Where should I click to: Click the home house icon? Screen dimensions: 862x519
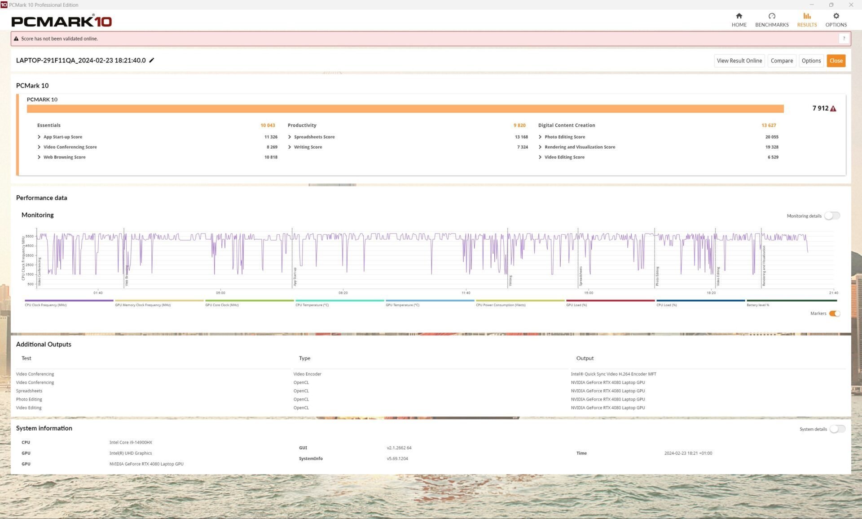coord(739,16)
